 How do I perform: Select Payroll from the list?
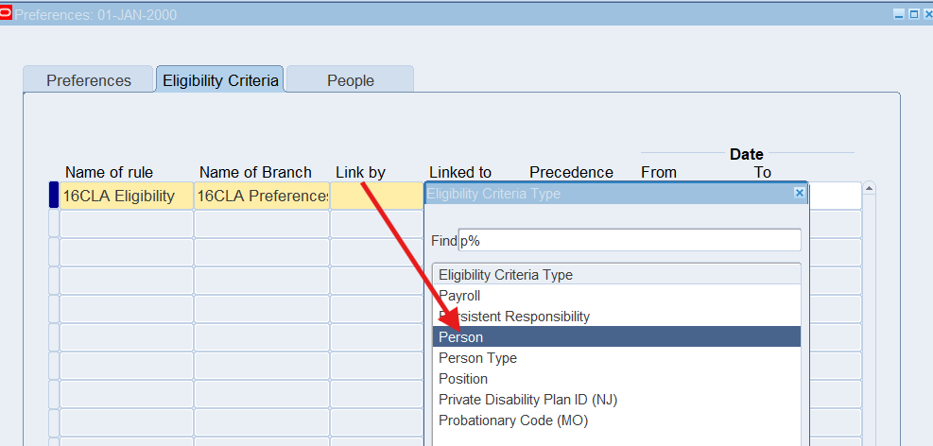coord(459,296)
